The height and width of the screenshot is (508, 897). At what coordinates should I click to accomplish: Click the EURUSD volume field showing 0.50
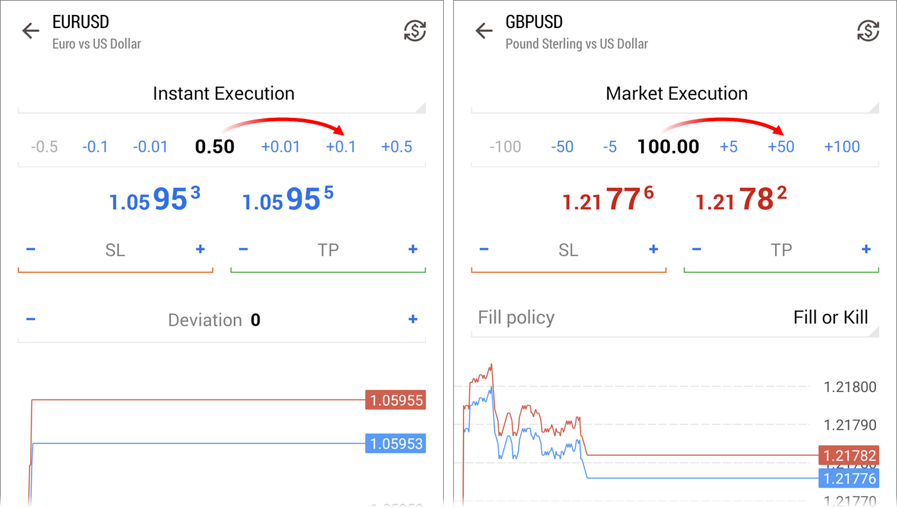click(214, 146)
